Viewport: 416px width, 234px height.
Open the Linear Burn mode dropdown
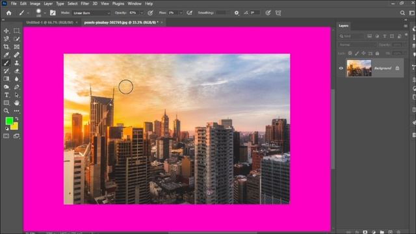pyautogui.click(x=91, y=13)
